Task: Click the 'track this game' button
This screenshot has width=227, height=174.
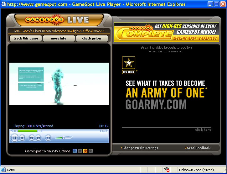Action: tap(26, 39)
